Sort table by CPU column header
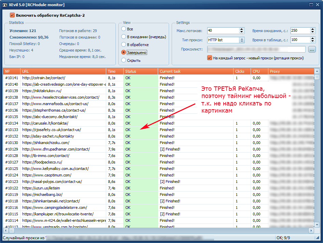The height and width of the screenshot is (243, 323). coord(259,71)
